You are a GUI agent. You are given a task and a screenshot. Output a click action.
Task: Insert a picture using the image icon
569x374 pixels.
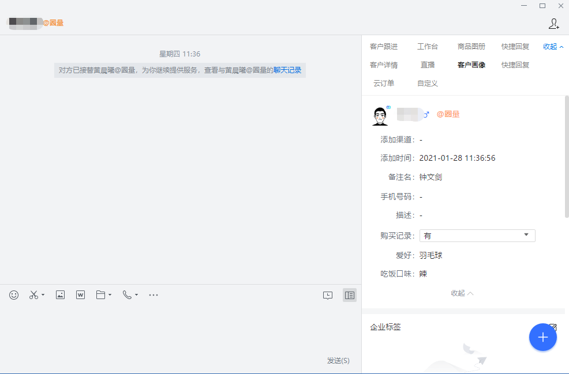(60, 295)
